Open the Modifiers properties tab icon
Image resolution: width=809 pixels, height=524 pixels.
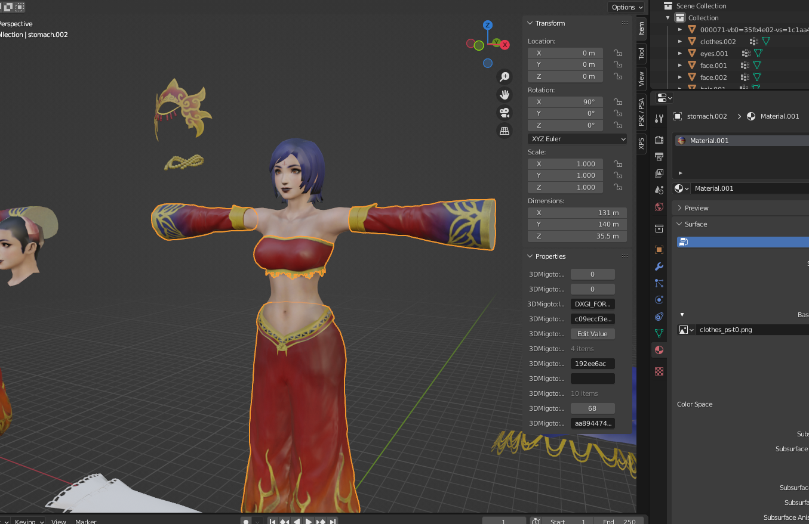point(659,266)
